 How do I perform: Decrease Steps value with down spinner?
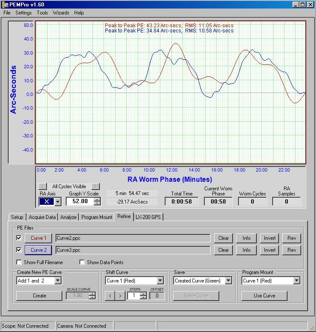[143, 297]
